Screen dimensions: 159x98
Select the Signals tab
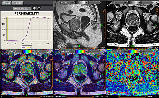click(7, 3)
